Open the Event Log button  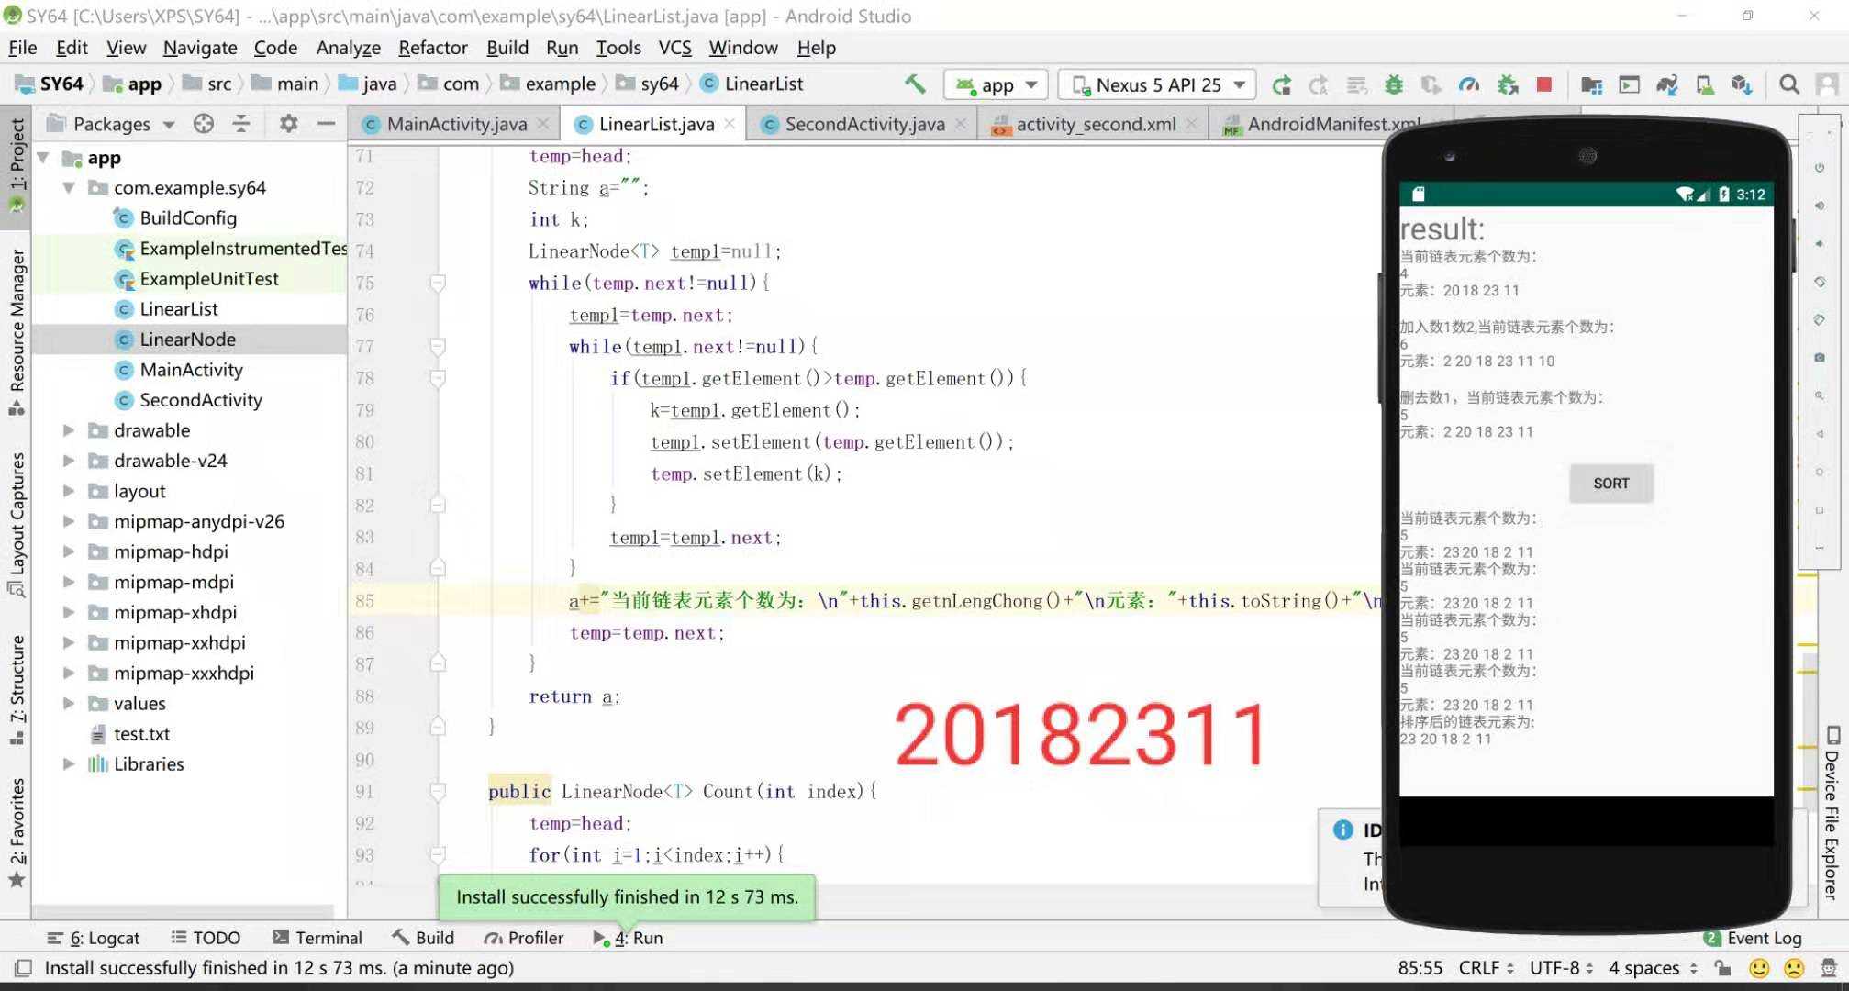point(1753,938)
